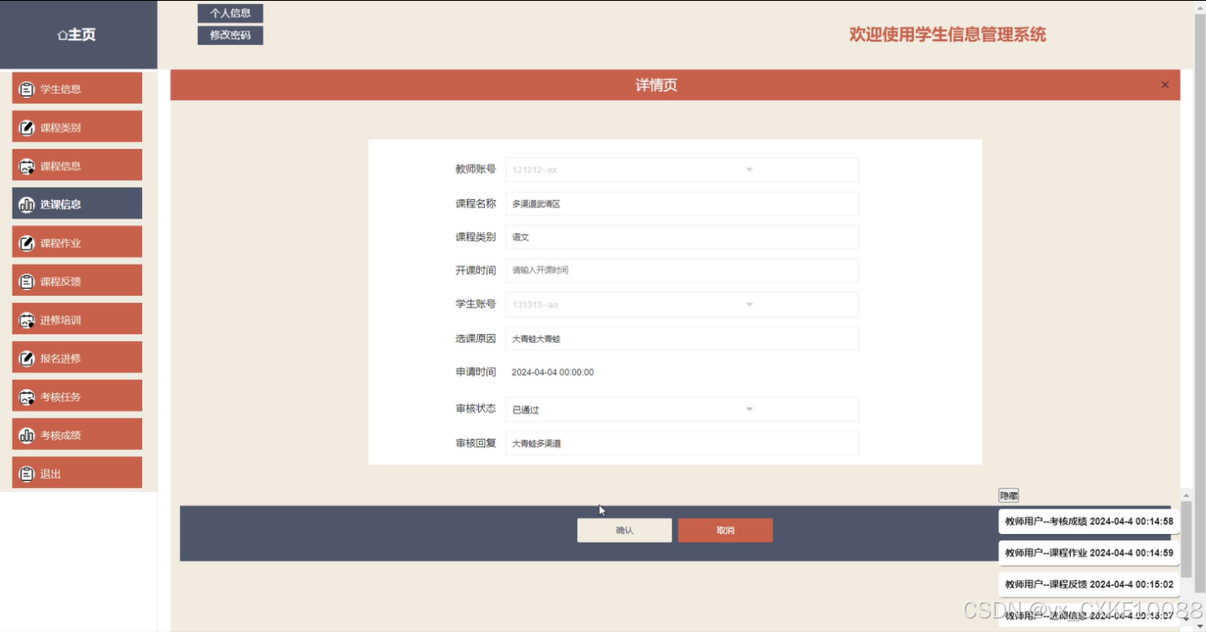
Task: Open the 教师用户--考核成绩 notification
Action: pyautogui.click(x=1089, y=521)
